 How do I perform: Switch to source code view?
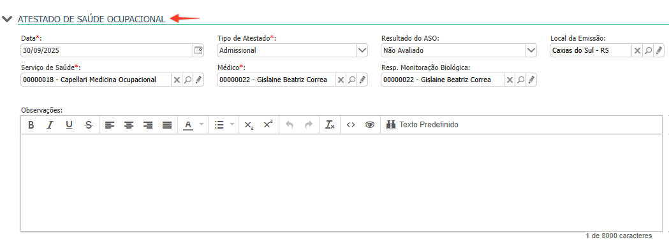(351, 125)
